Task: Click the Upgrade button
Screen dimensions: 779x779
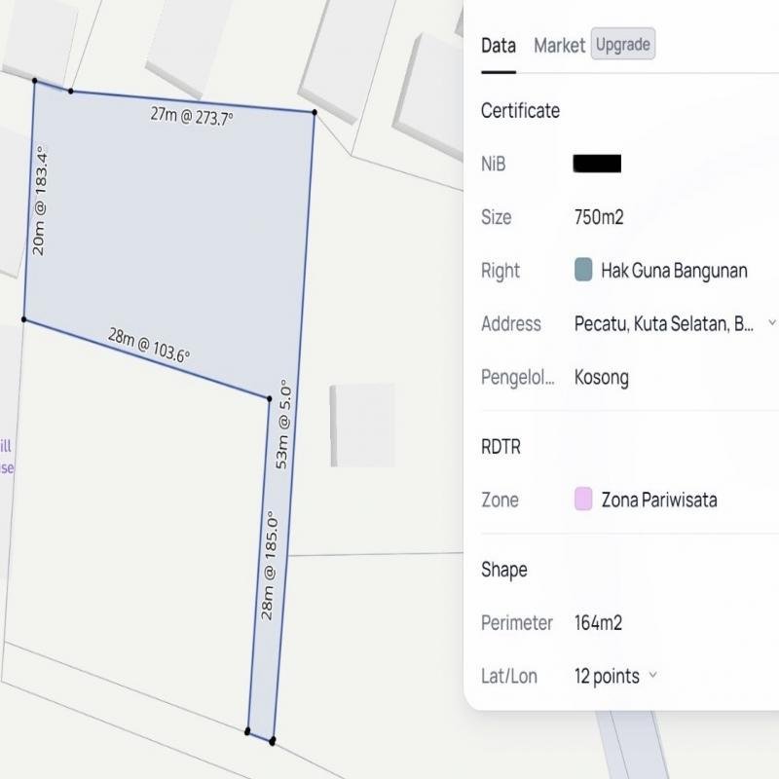Action: 622,45
